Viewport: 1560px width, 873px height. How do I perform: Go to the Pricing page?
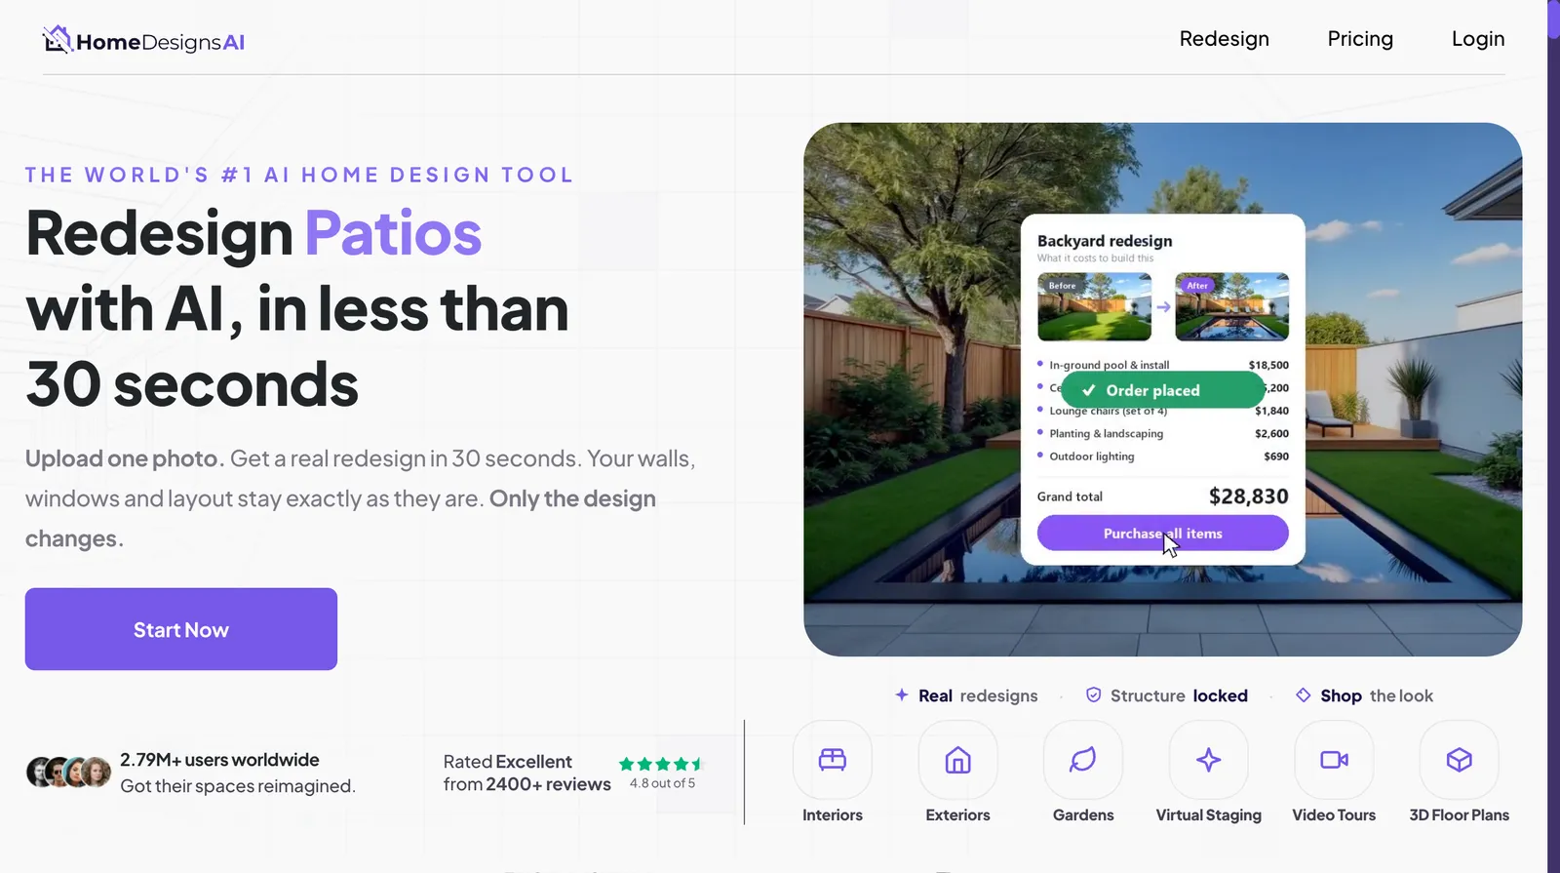1360,39
